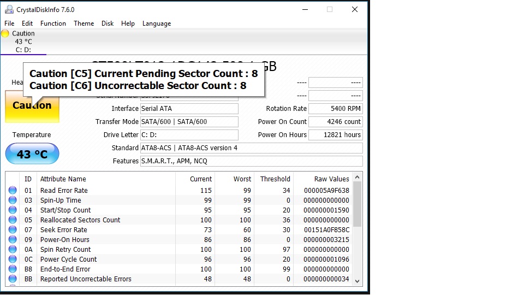Click the Transfer Mode field SATA/600

[x=189, y=122]
